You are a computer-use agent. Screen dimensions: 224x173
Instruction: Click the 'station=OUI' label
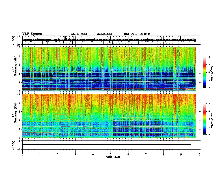tap(105, 34)
